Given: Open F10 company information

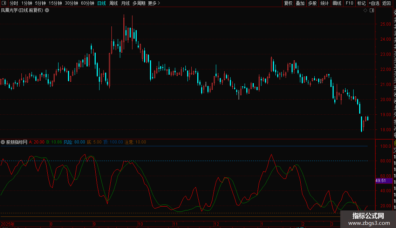Looking at the screenshot, I should [349, 3].
